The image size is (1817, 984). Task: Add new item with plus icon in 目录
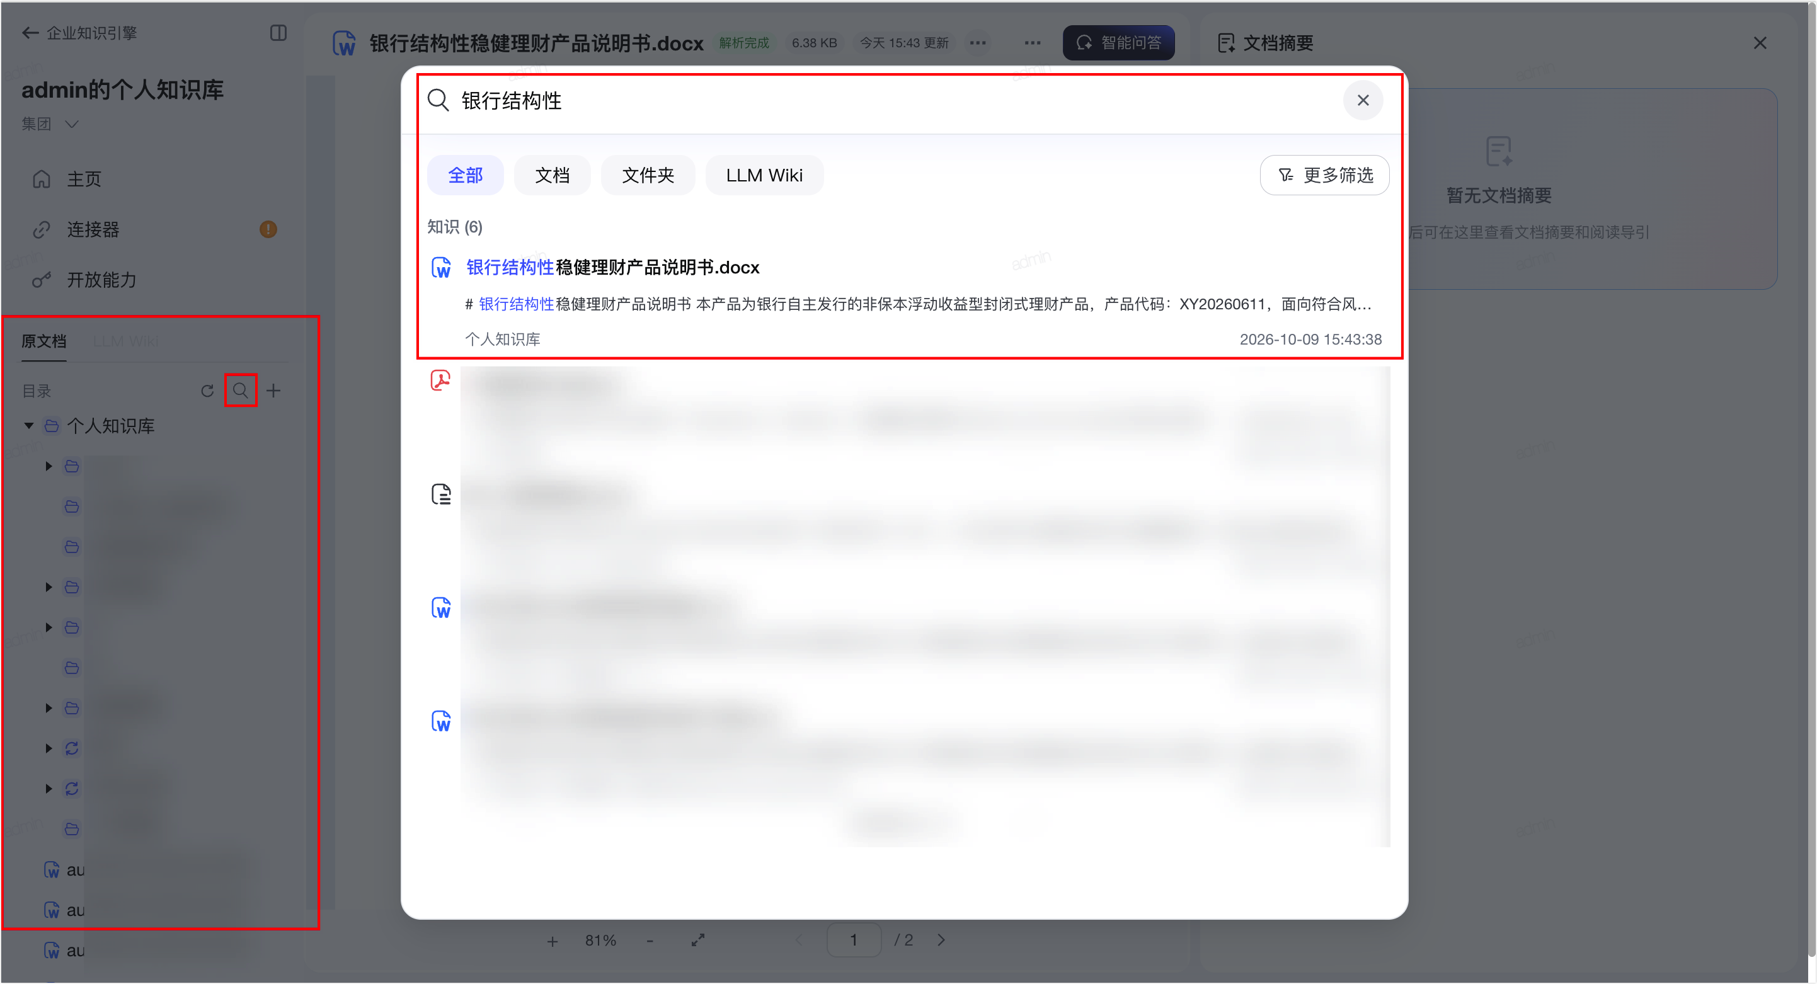click(273, 391)
